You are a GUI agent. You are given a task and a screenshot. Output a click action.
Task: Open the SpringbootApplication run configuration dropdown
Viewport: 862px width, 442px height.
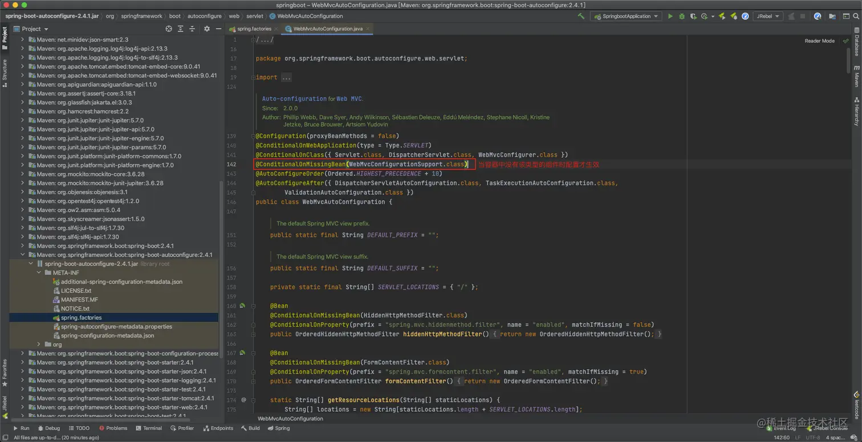625,16
